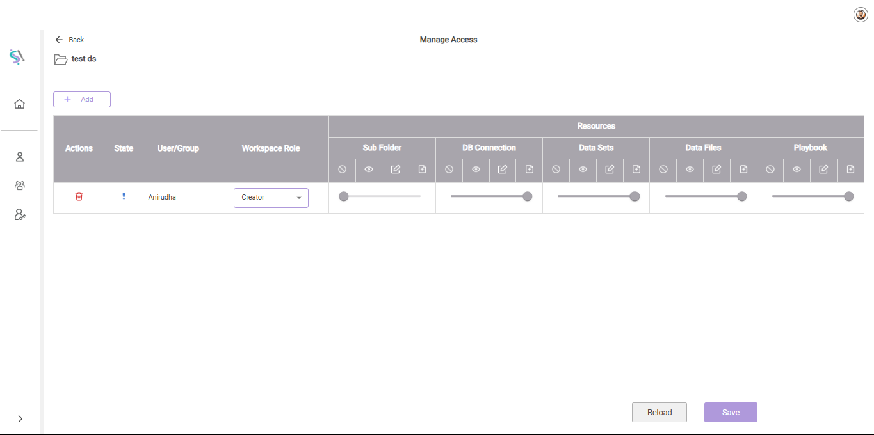Click the home icon in sidebar
Viewport: 874px width, 435px height.
click(x=20, y=104)
